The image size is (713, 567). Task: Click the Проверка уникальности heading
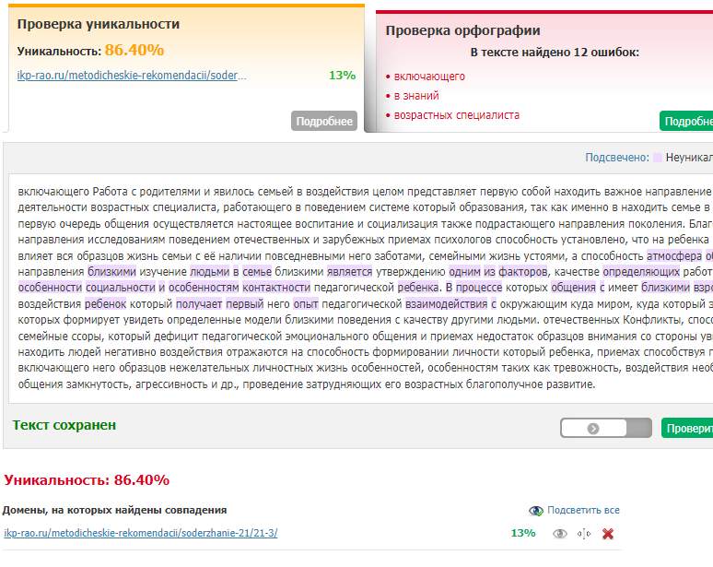(x=99, y=24)
